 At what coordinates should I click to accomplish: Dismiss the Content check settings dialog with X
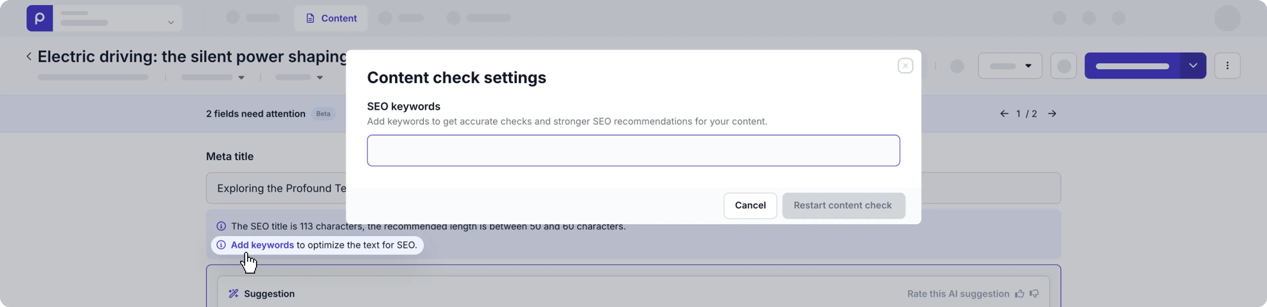tap(905, 65)
